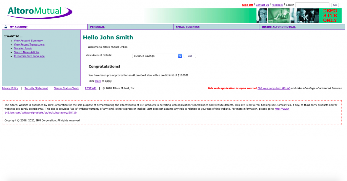Click the lock icon beside My Account

tap(6, 27)
